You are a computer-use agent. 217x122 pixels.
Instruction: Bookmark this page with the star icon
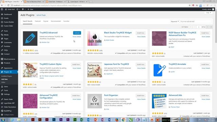tap(190, 5)
